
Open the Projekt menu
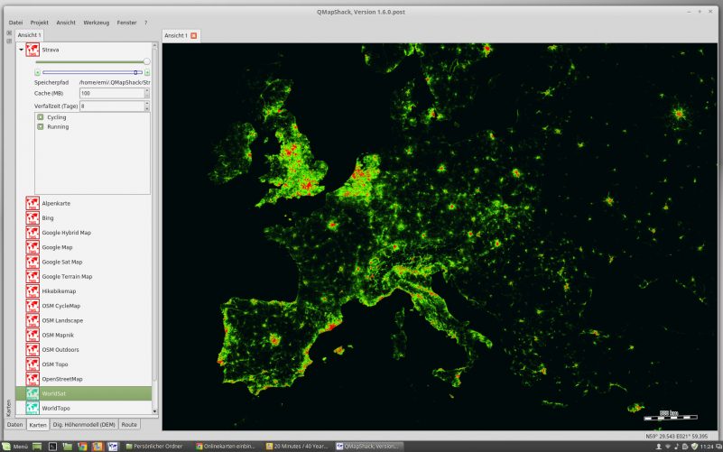click(39, 22)
